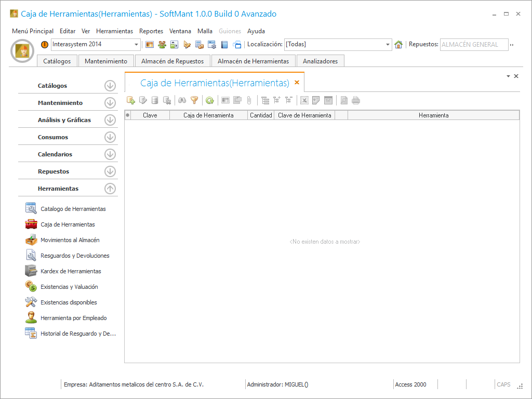This screenshot has width=532, height=399.
Task: Sort by the Cantidad column header
Action: point(261,115)
